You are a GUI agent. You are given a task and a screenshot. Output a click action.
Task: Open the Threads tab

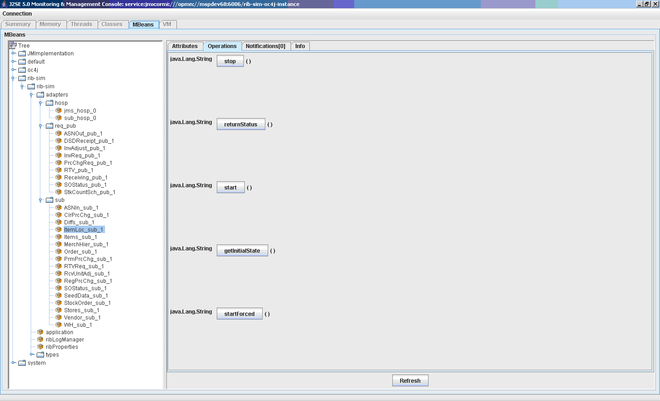pyautogui.click(x=82, y=24)
